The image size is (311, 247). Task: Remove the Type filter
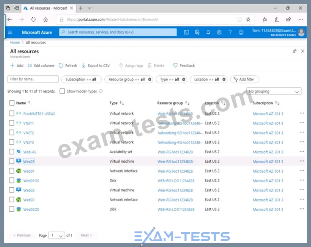click(x=183, y=79)
